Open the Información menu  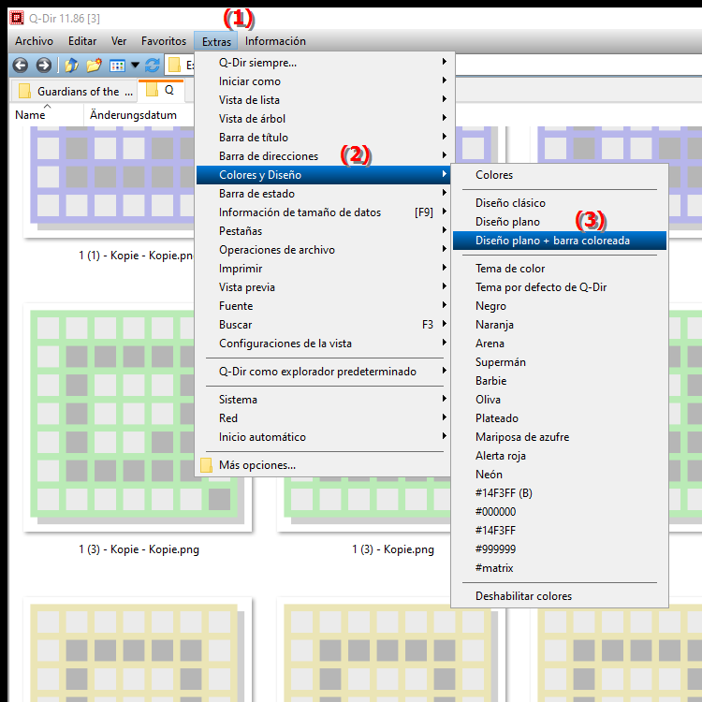click(x=275, y=41)
